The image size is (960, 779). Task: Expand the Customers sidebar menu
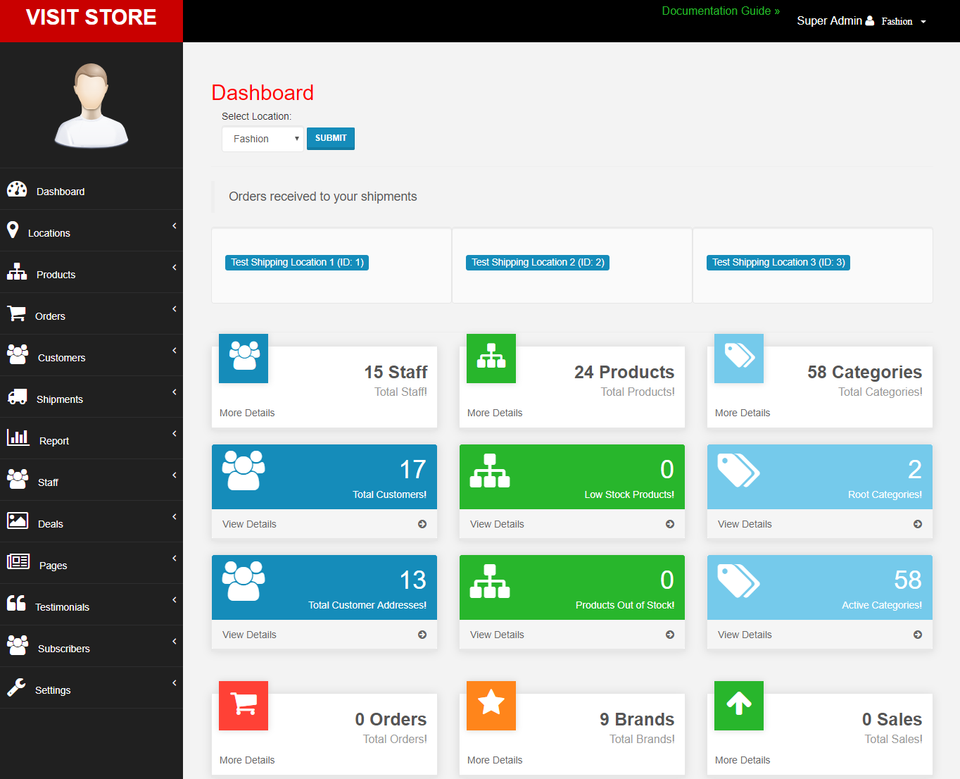tap(61, 357)
